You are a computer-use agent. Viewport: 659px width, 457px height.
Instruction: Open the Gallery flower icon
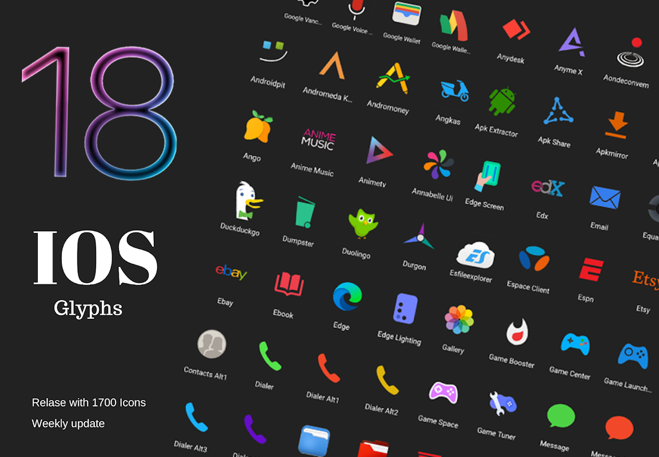click(459, 320)
